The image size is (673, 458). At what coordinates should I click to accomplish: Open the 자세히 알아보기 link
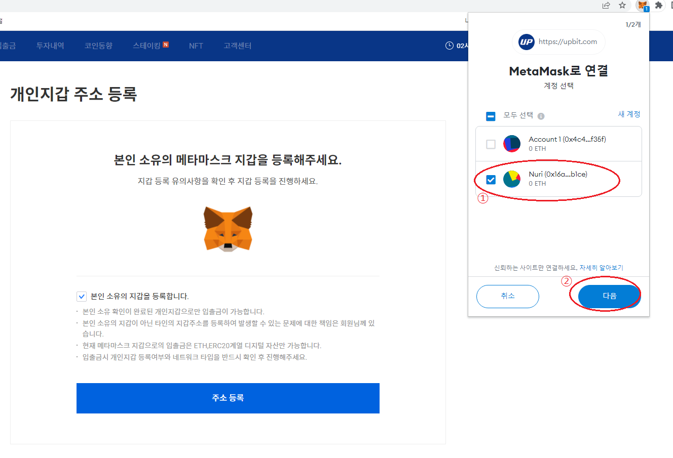(x=602, y=268)
